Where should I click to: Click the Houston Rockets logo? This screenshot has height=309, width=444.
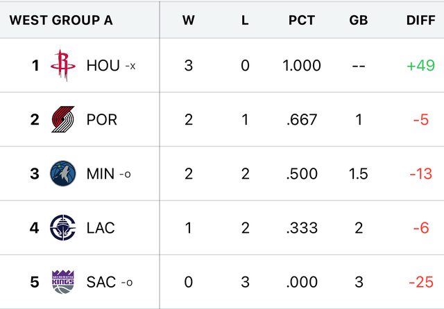tap(64, 66)
